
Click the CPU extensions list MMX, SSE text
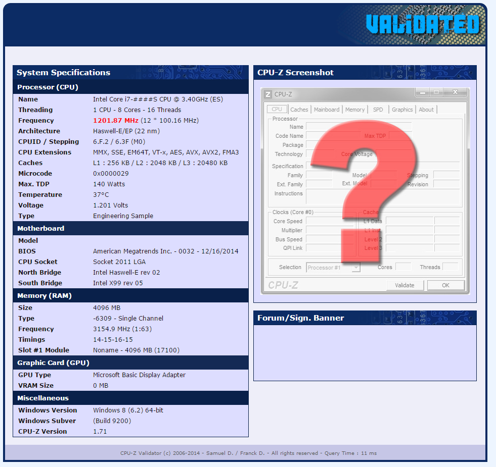[166, 152]
